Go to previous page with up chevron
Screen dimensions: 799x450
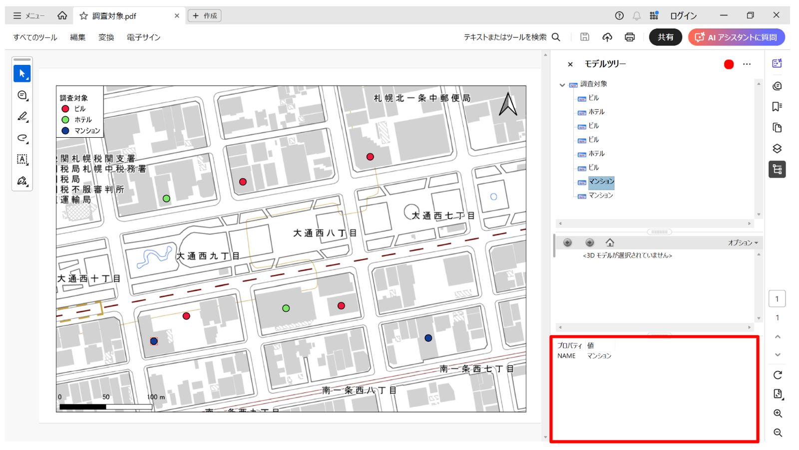[x=778, y=337]
